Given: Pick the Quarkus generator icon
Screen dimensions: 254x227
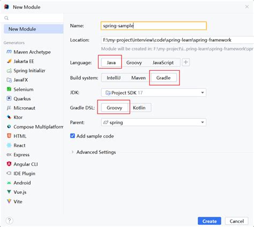Looking at the screenshot, I should 9,99.
